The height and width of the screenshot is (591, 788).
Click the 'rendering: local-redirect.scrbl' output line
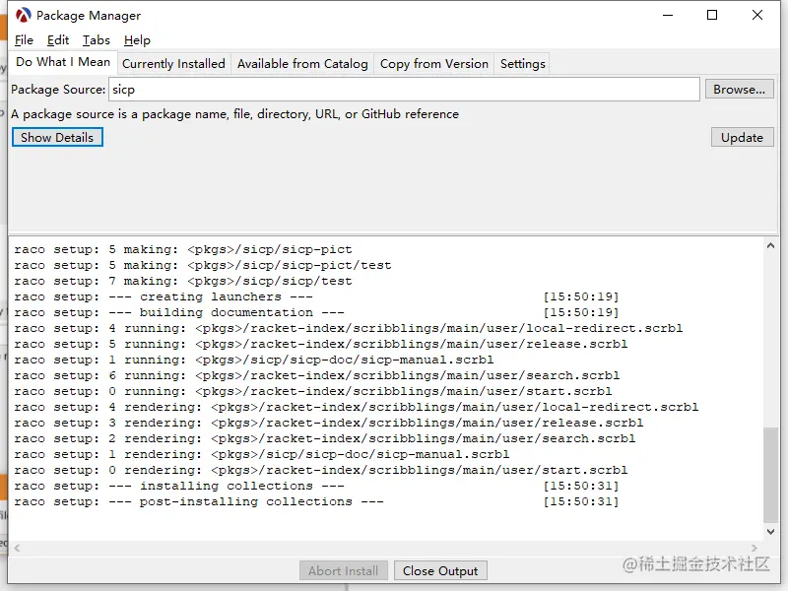pyautogui.click(x=357, y=407)
